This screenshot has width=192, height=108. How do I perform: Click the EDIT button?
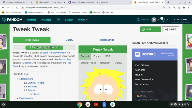147,29
